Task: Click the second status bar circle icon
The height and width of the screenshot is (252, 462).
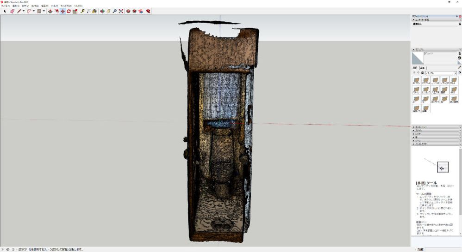Action: pos(8,249)
